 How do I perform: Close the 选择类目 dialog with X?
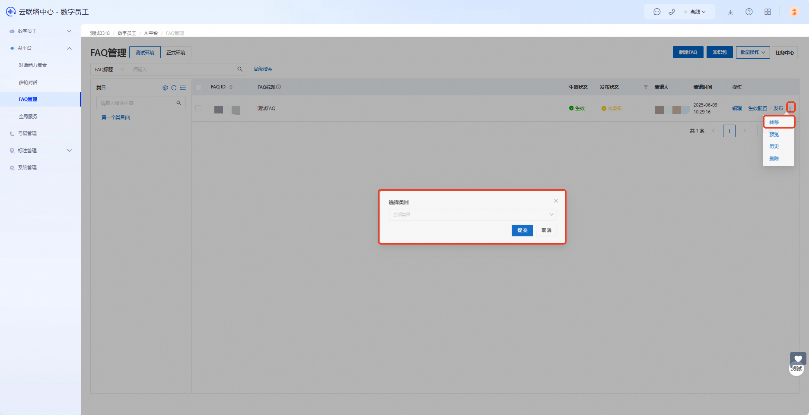click(556, 201)
